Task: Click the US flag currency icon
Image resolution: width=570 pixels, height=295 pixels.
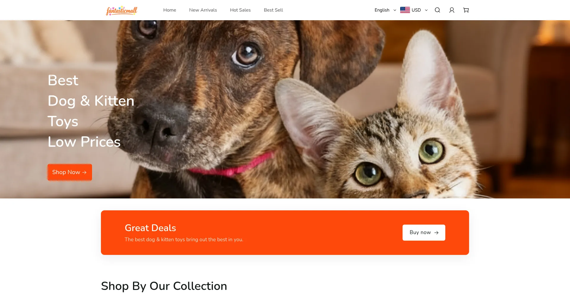Action: point(405,10)
